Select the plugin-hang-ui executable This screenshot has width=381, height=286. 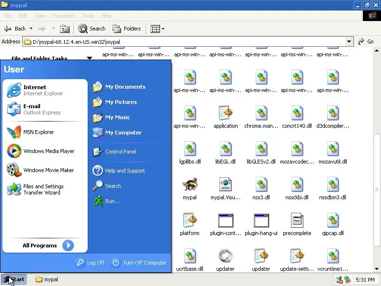[261, 225]
